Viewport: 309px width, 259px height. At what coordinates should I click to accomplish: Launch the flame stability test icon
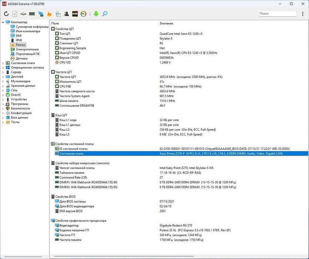49,14
